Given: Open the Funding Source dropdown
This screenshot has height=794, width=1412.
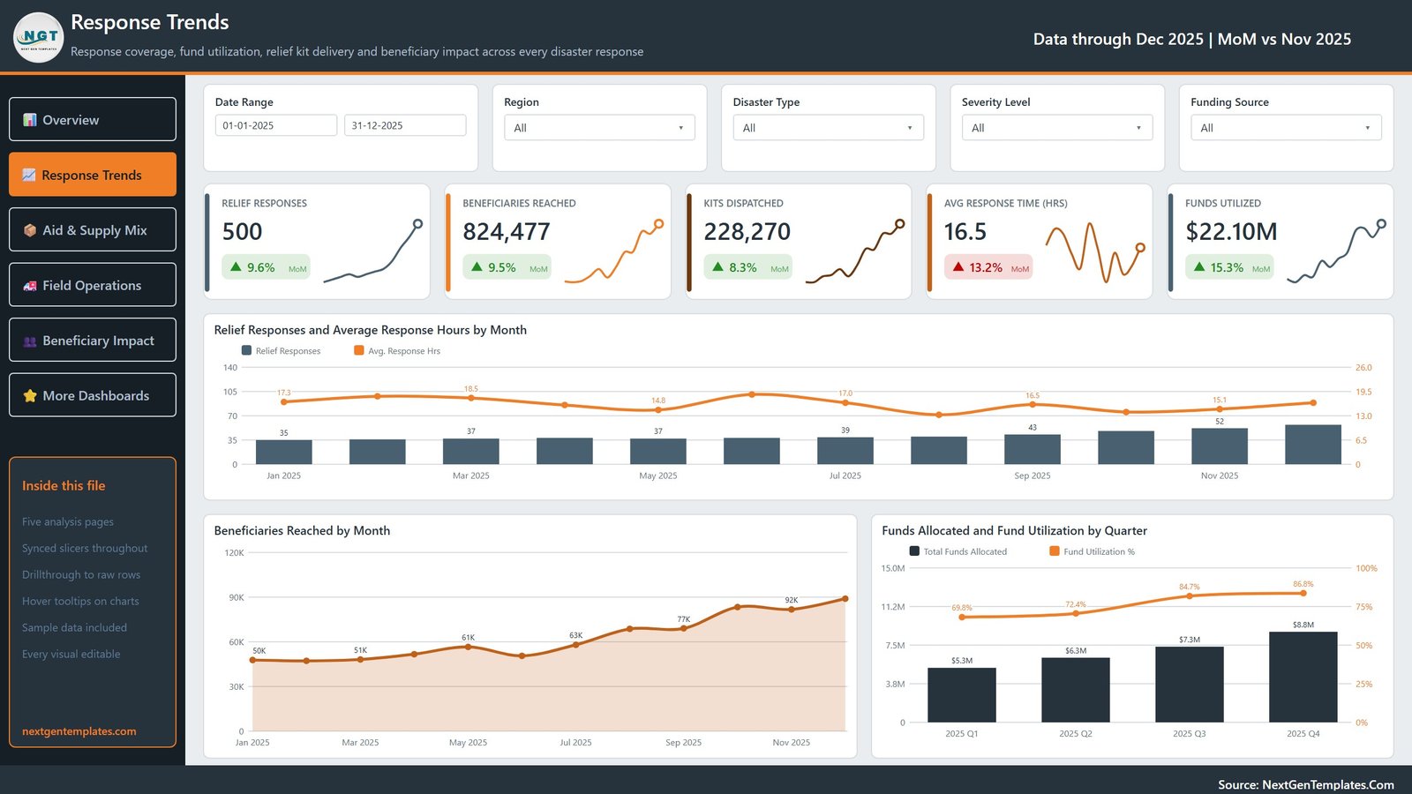Looking at the screenshot, I should pyautogui.click(x=1286, y=128).
